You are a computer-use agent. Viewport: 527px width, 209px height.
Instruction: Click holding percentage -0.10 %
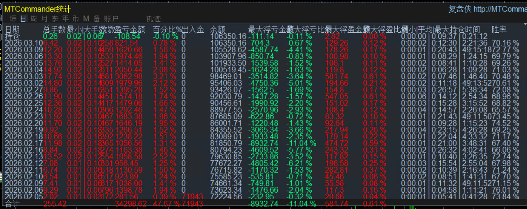click(165, 36)
